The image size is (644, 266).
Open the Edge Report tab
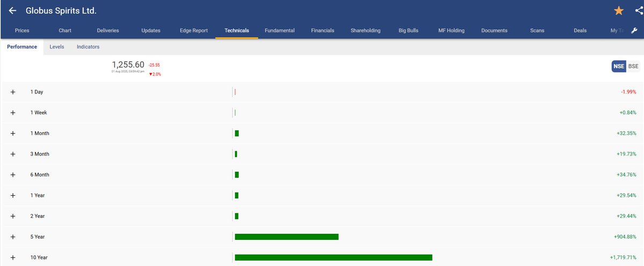194,31
